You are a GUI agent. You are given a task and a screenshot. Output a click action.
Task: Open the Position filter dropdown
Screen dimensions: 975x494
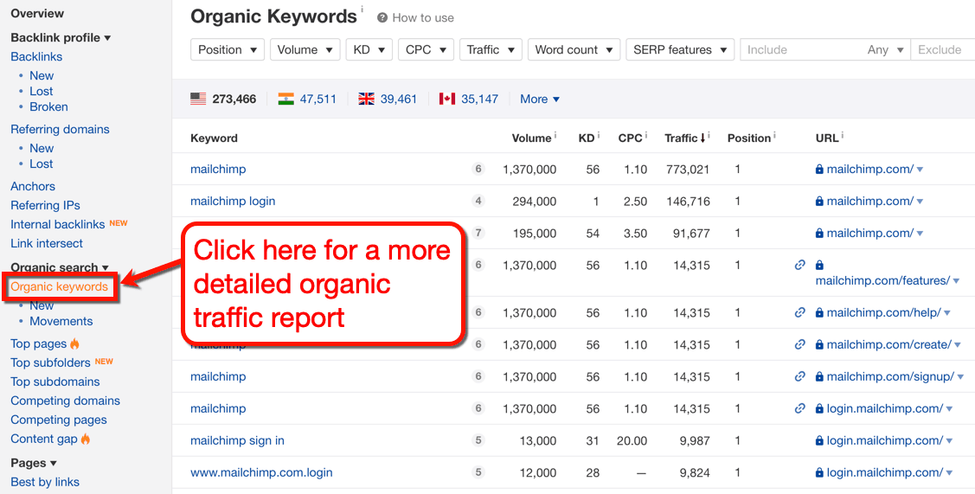(228, 50)
